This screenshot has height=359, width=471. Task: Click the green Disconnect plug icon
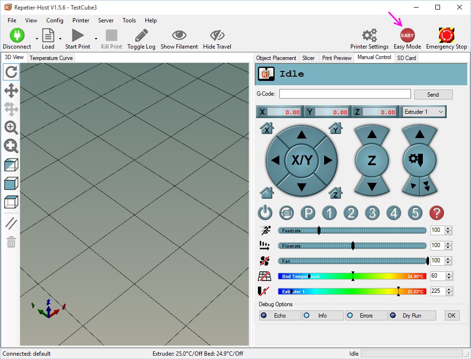(17, 35)
